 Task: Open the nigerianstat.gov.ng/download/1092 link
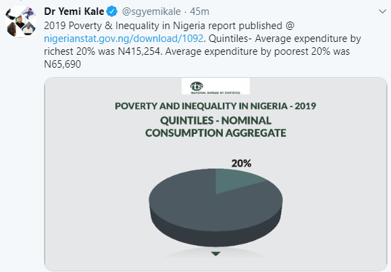124,39
